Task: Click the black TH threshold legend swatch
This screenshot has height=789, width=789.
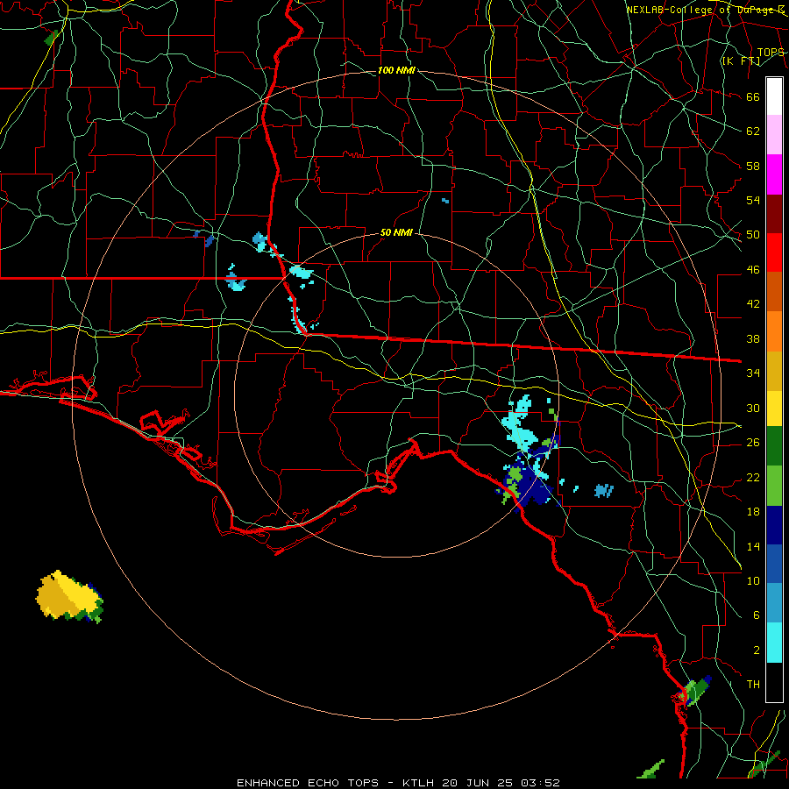Action: [774, 682]
